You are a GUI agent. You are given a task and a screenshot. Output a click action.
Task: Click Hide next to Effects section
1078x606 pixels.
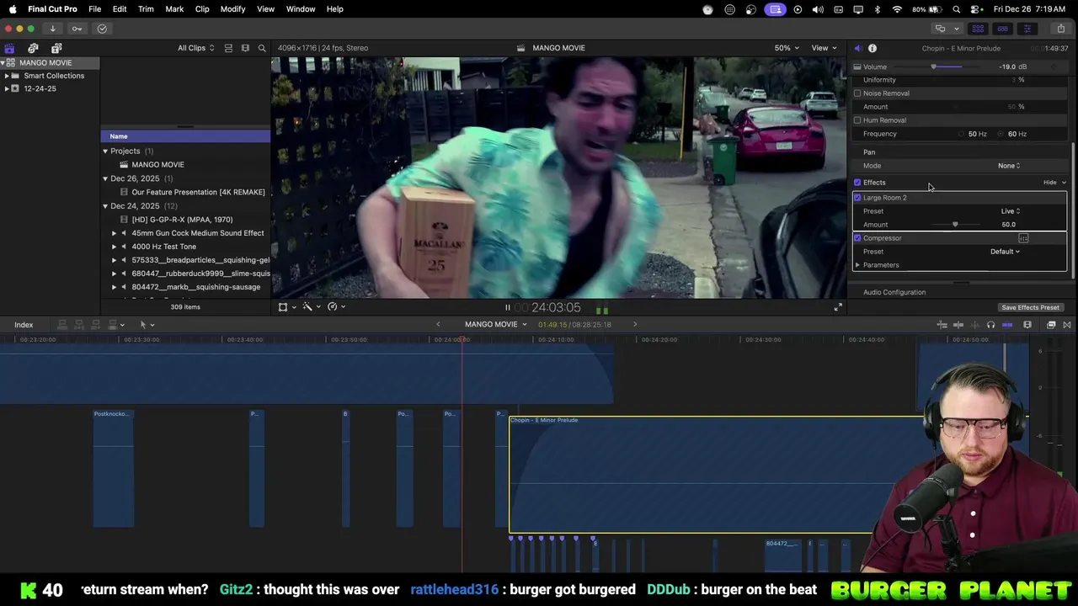pyautogui.click(x=1049, y=183)
